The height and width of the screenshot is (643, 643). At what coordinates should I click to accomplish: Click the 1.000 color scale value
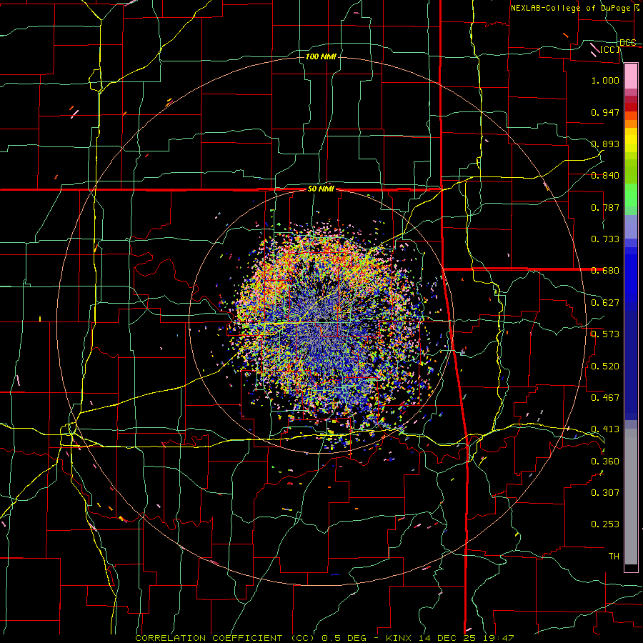pyautogui.click(x=605, y=80)
